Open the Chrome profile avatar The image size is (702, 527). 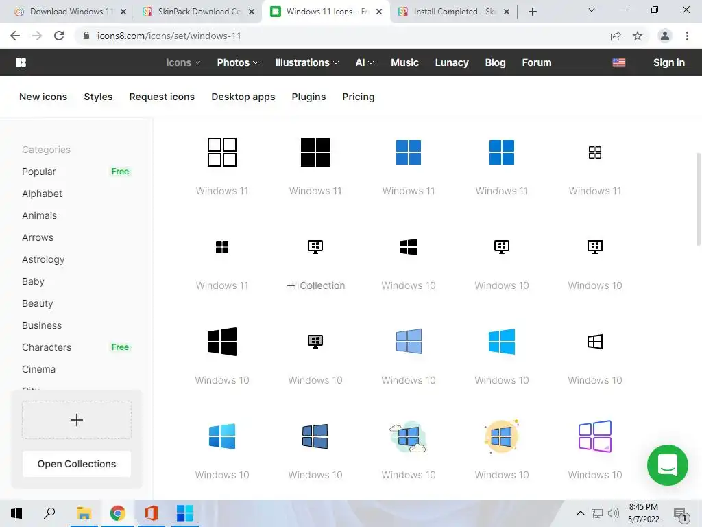665,36
